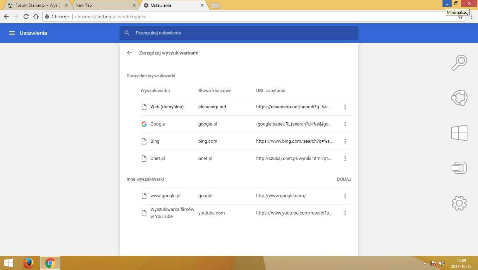
Task: Click DODAJ to add a search engine
Action: point(344,179)
